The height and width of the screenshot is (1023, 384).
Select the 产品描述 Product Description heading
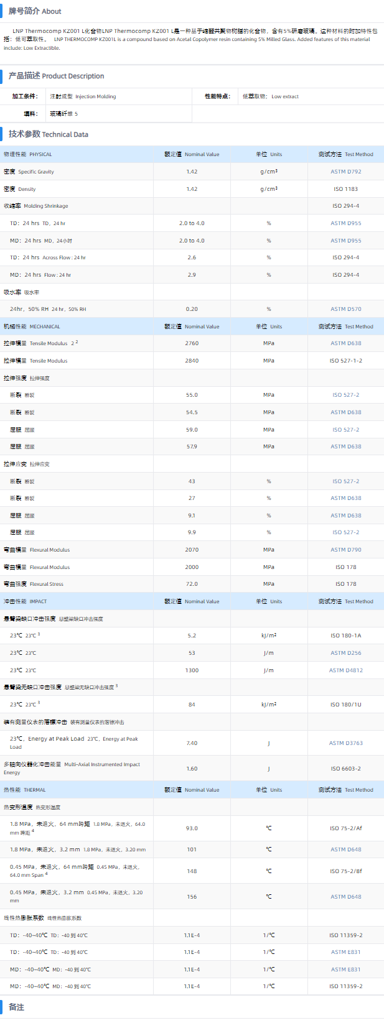56,76
